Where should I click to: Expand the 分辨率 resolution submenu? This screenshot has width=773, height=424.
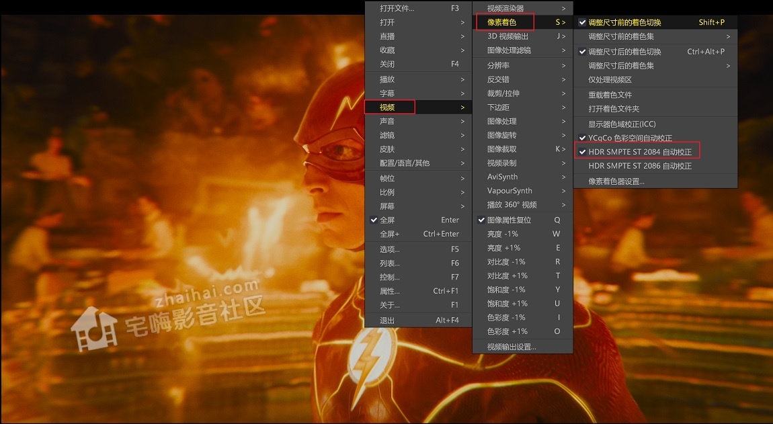point(522,65)
